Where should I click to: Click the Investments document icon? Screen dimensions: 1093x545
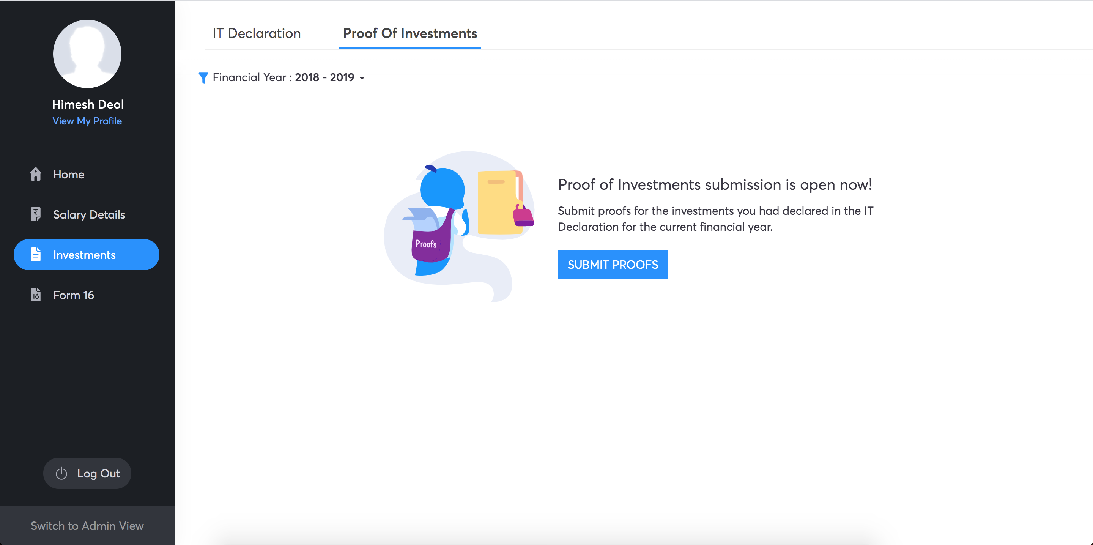pyautogui.click(x=36, y=255)
